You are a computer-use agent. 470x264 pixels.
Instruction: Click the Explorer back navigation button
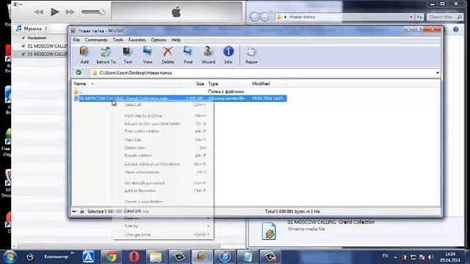point(254,17)
